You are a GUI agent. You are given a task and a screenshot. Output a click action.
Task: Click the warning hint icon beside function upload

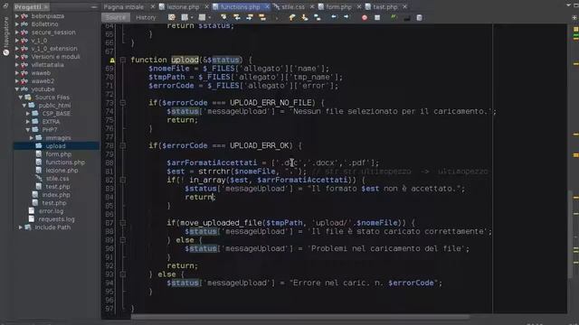[112, 60]
